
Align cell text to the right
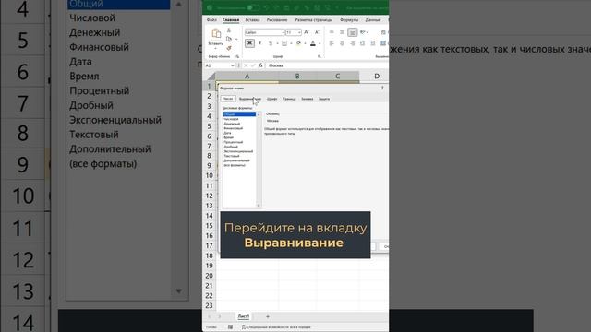pos(353,43)
